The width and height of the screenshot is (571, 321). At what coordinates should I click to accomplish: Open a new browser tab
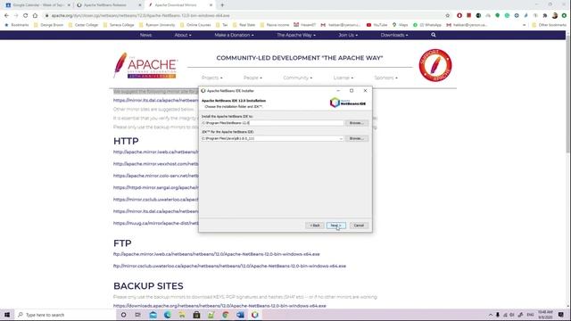pos(222,5)
